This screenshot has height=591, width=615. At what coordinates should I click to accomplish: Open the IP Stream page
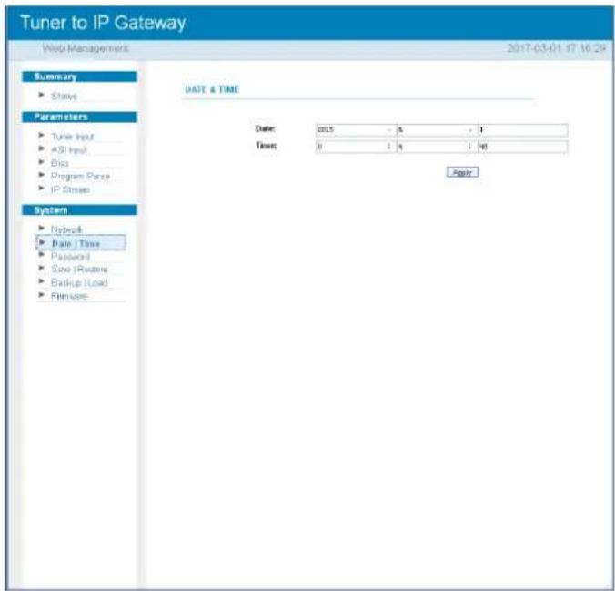point(70,189)
